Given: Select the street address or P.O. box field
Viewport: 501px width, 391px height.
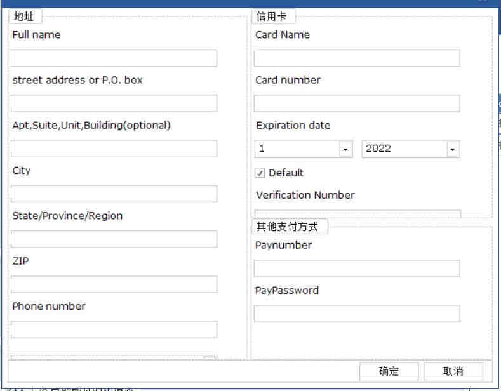Looking at the screenshot, I should coord(114,103).
